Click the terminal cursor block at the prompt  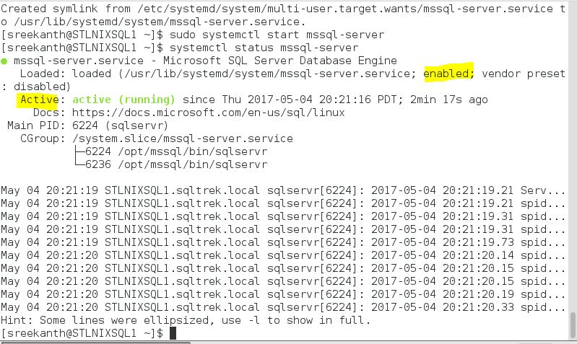pos(172,333)
